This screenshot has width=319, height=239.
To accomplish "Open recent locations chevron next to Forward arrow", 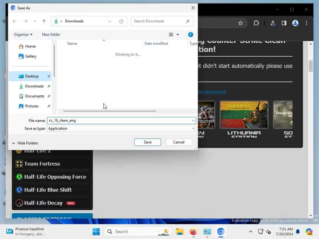I will pyautogui.click(x=35, y=21).
